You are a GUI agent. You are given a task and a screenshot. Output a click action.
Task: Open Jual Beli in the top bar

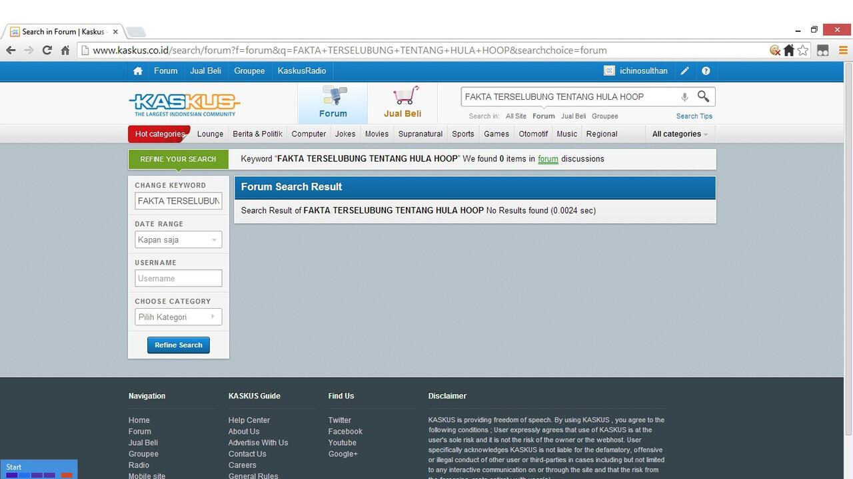(205, 71)
